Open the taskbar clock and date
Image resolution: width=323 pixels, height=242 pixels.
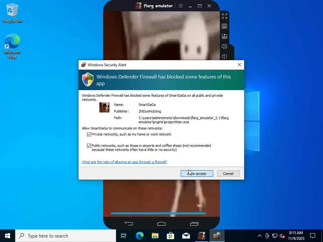(x=296, y=236)
